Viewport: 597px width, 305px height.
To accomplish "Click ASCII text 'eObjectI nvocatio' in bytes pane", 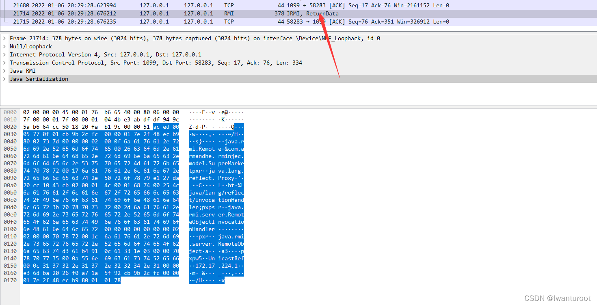I will tap(216, 222).
